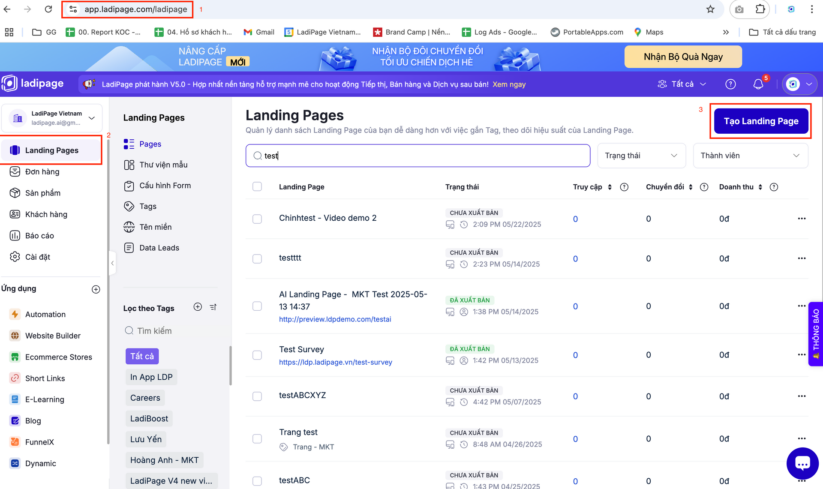Open more options for Chinhtest - Video demo 2

[x=802, y=219]
